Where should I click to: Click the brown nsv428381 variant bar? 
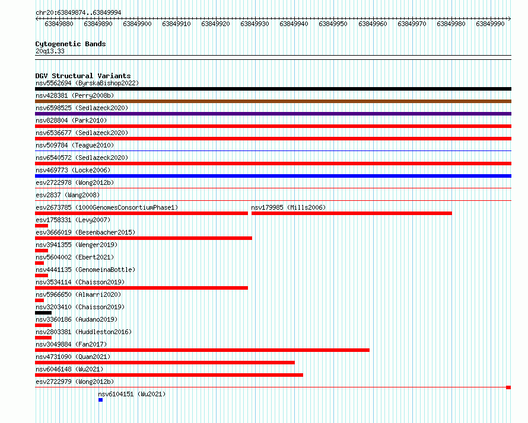tap(273, 101)
